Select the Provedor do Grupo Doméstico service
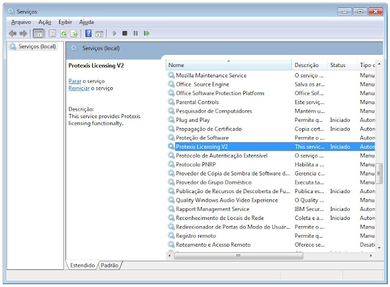 (x=271, y=182)
